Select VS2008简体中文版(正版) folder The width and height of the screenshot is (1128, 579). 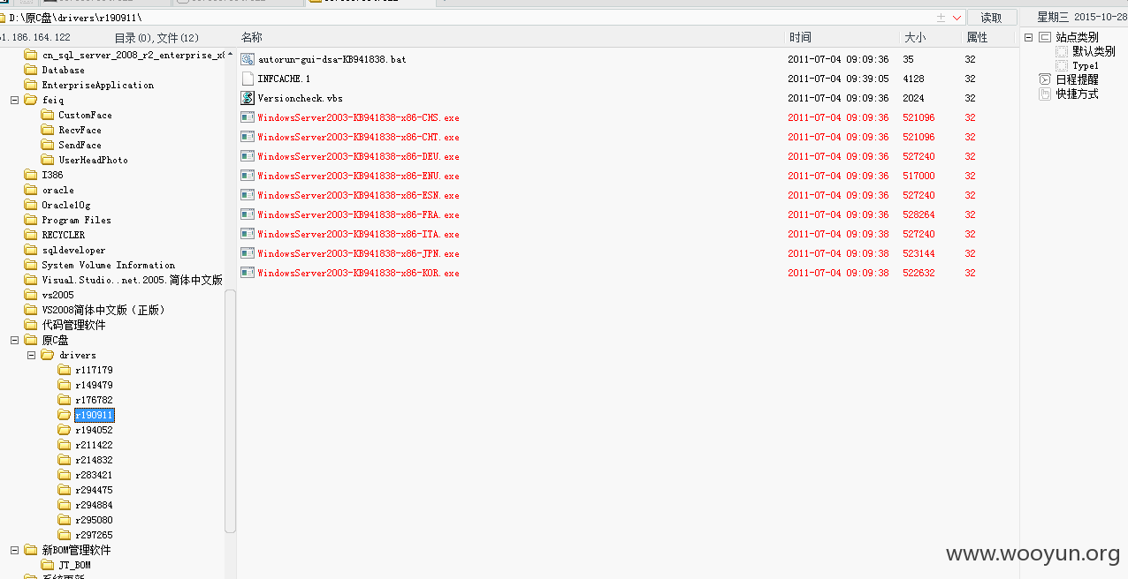coord(103,310)
